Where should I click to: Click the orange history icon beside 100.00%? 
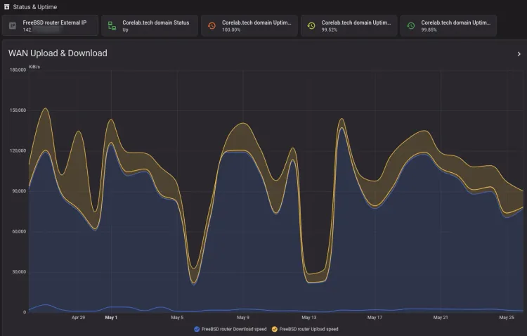pos(212,25)
